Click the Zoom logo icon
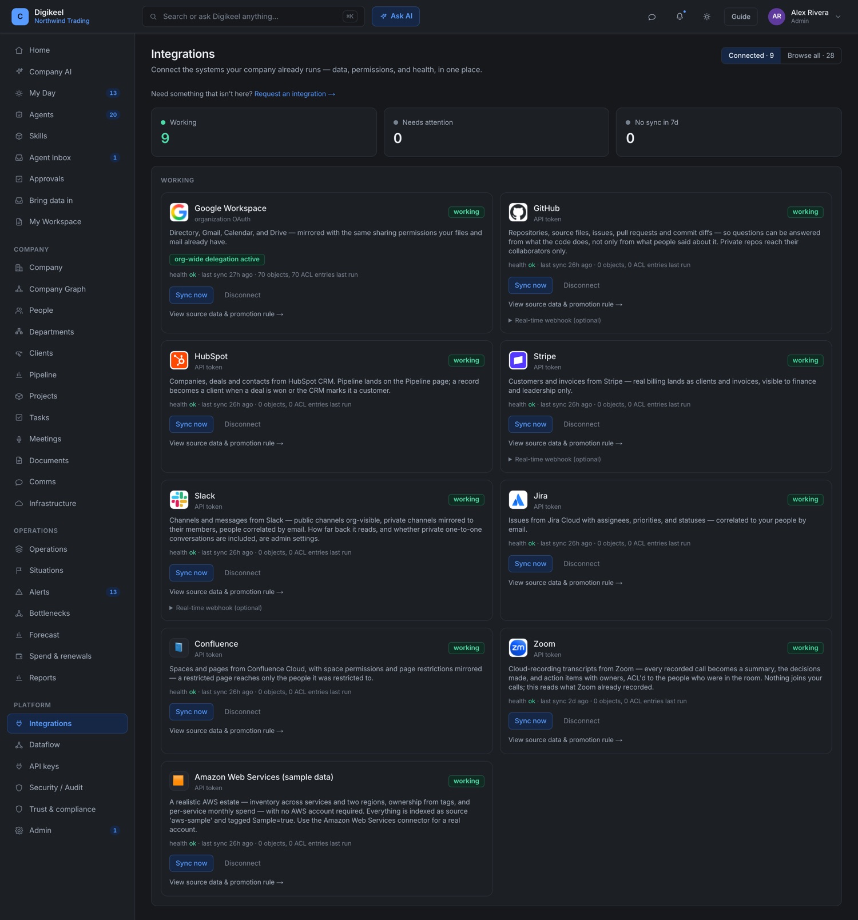Screen dimensions: 858x920 pos(518,648)
